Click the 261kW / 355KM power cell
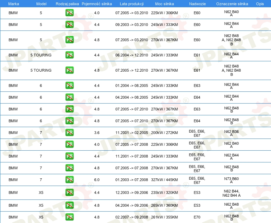This screenshot has height=223, width=271. (164, 217)
